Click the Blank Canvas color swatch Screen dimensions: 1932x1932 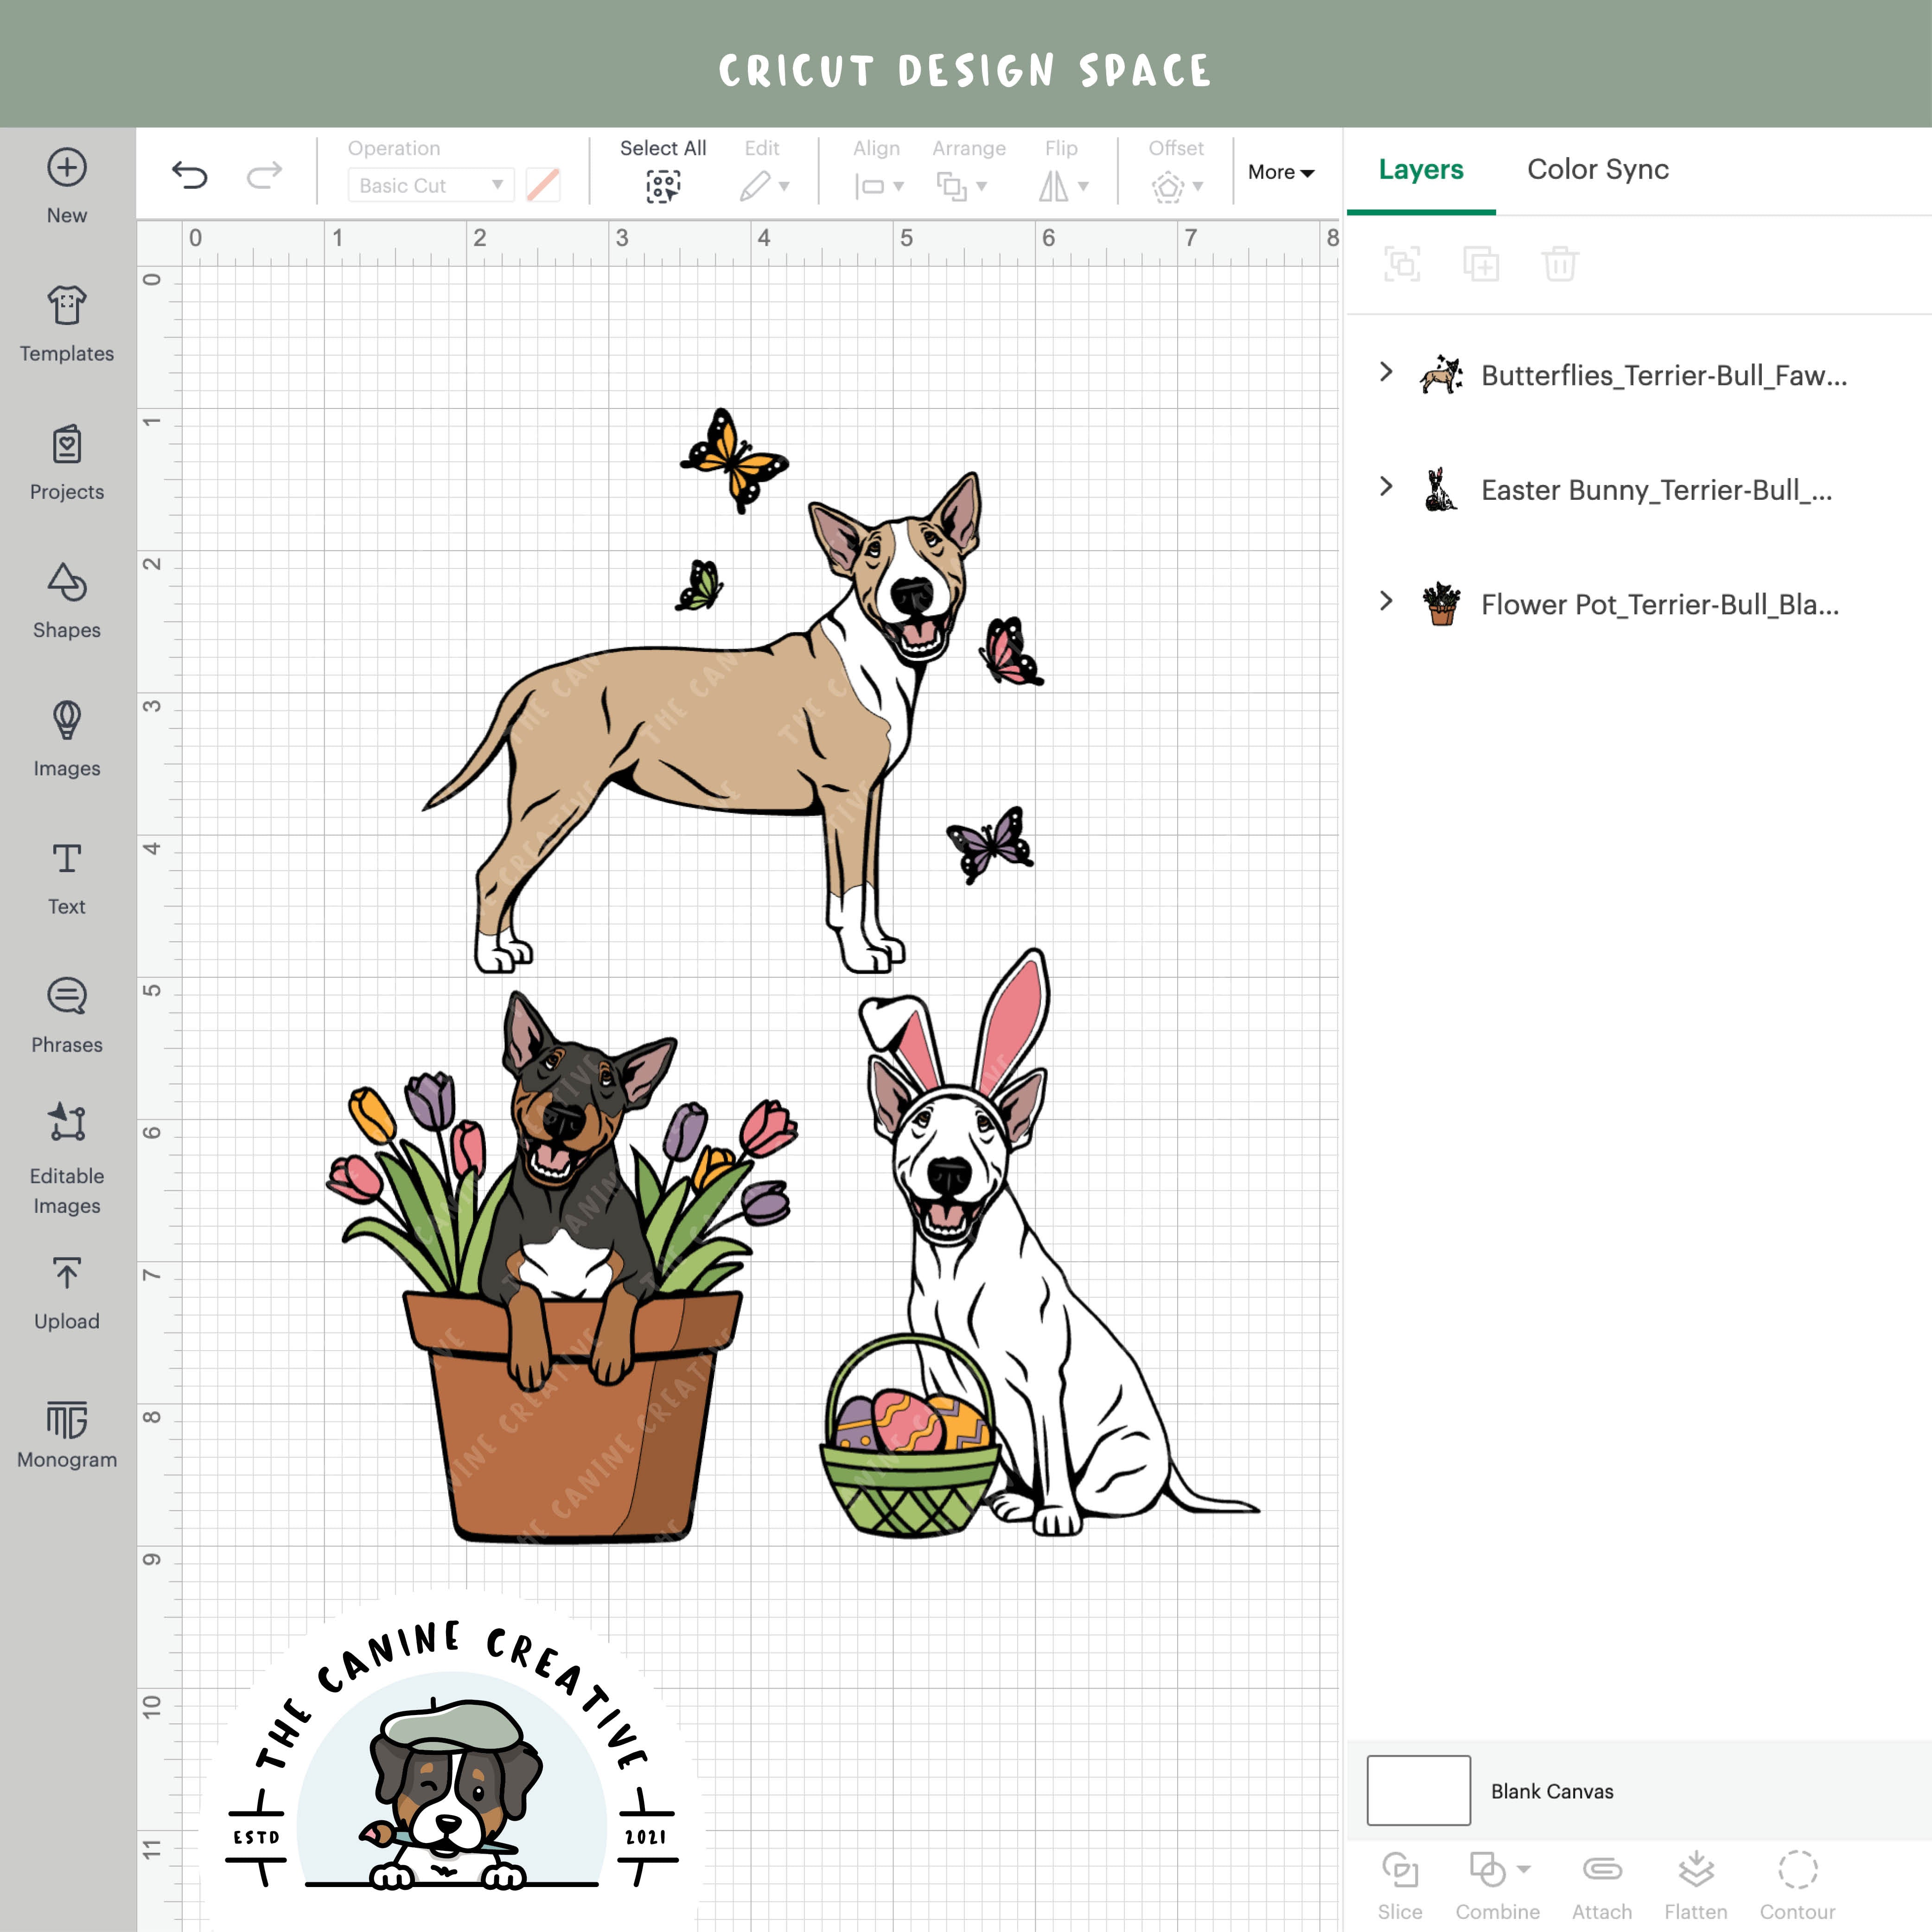(1417, 1791)
